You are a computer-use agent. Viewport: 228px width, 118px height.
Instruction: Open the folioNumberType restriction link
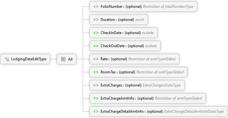point(168,7)
